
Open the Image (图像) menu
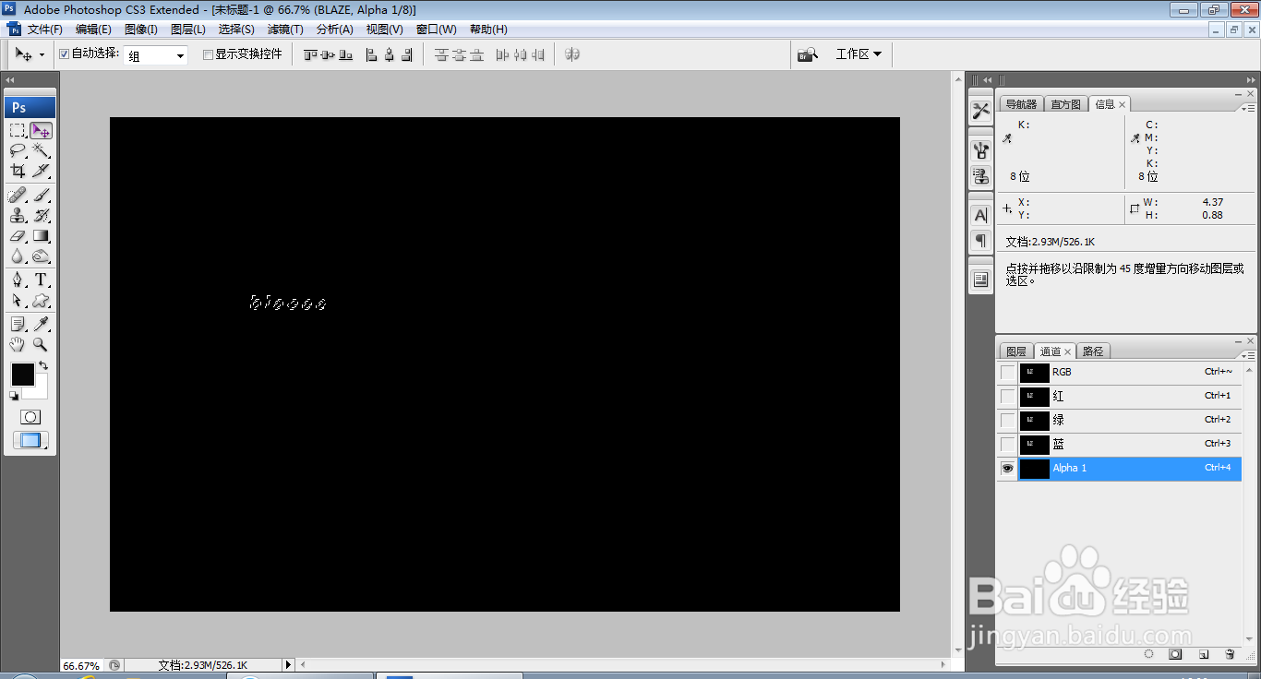[141, 30]
